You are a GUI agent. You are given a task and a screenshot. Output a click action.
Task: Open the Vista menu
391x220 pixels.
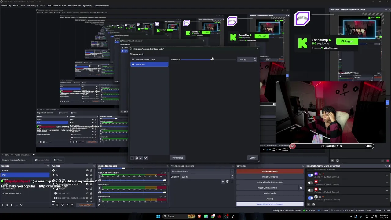23,5
